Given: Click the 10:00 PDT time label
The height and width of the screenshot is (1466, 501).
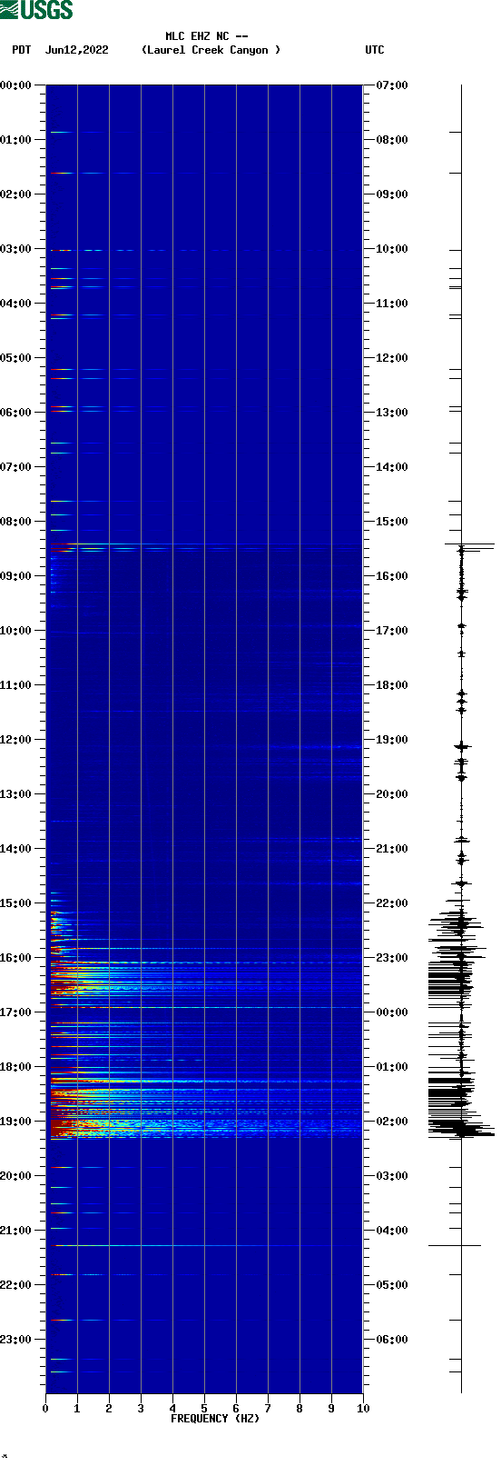Looking at the screenshot, I should pyautogui.click(x=16, y=631).
